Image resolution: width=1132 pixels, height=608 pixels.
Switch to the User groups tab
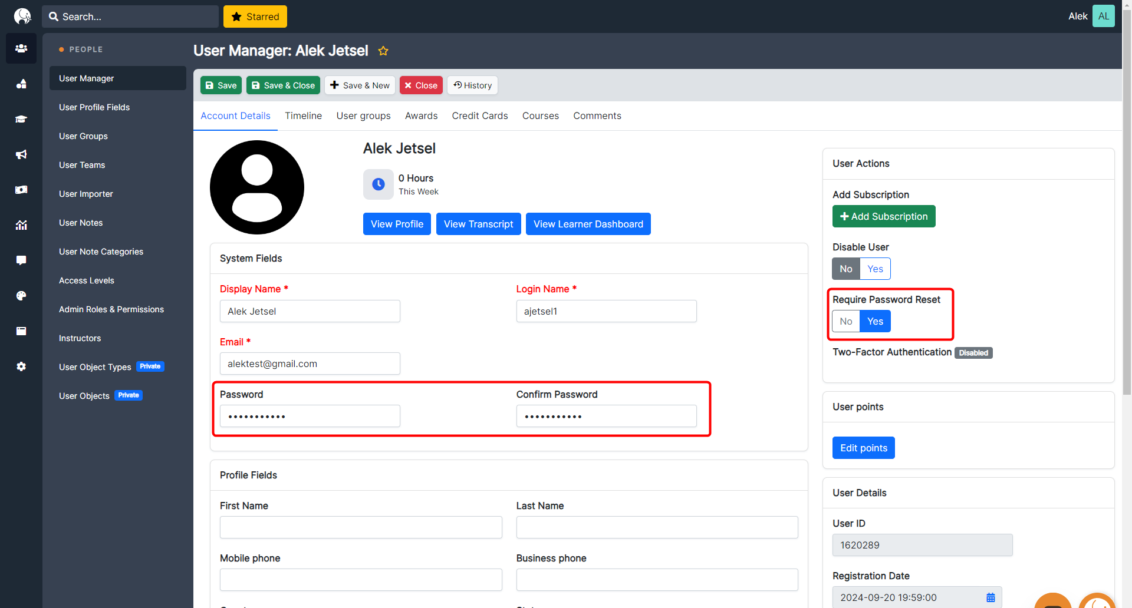[x=364, y=115]
